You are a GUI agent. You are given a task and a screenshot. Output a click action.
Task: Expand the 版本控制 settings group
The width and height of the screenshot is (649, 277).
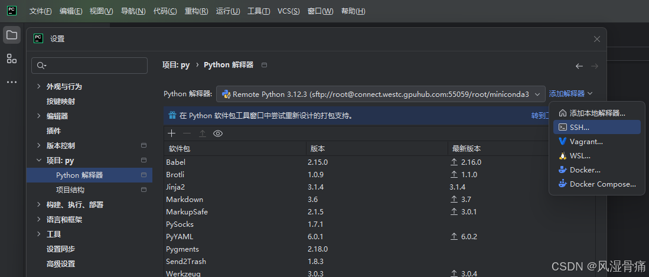point(38,145)
